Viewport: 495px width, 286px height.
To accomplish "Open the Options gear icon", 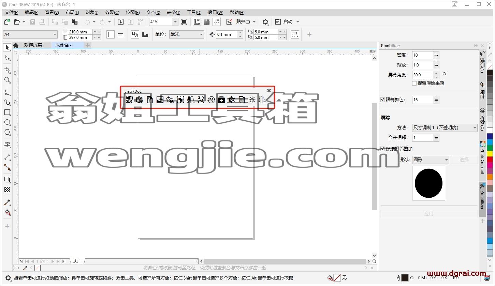I will (265, 22).
